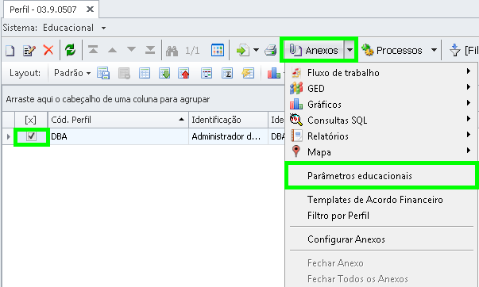This screenshot has height=287, width=479.
Task: Select the Administrador d... cell
Action: [228, 136]
